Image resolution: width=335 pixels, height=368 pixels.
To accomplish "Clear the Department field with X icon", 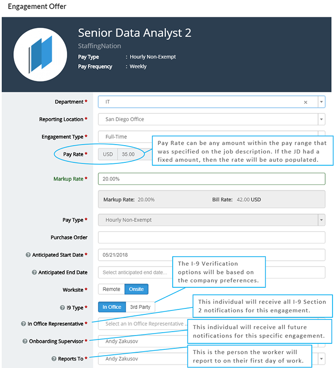I will [305, 102].
